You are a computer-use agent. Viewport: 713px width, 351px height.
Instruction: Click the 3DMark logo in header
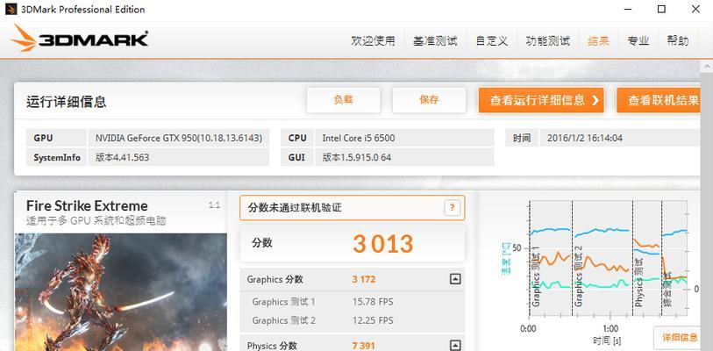(80, 39)
